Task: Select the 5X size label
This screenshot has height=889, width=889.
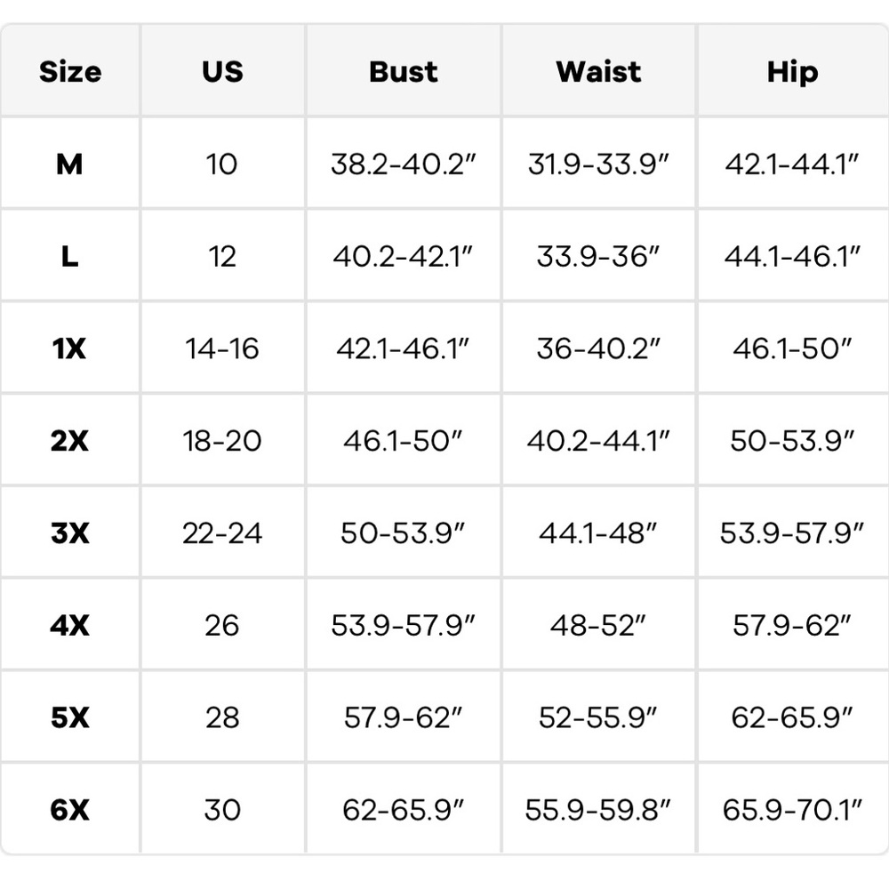Action: tap(69, 717)
